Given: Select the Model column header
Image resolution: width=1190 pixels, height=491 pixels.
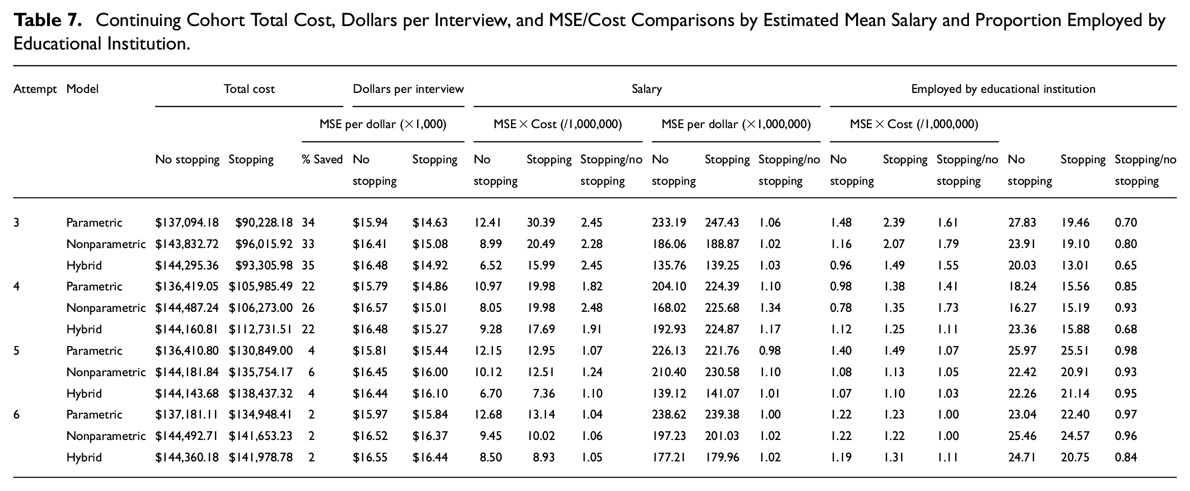Looking at the screenshot, I should coord(82,89).
